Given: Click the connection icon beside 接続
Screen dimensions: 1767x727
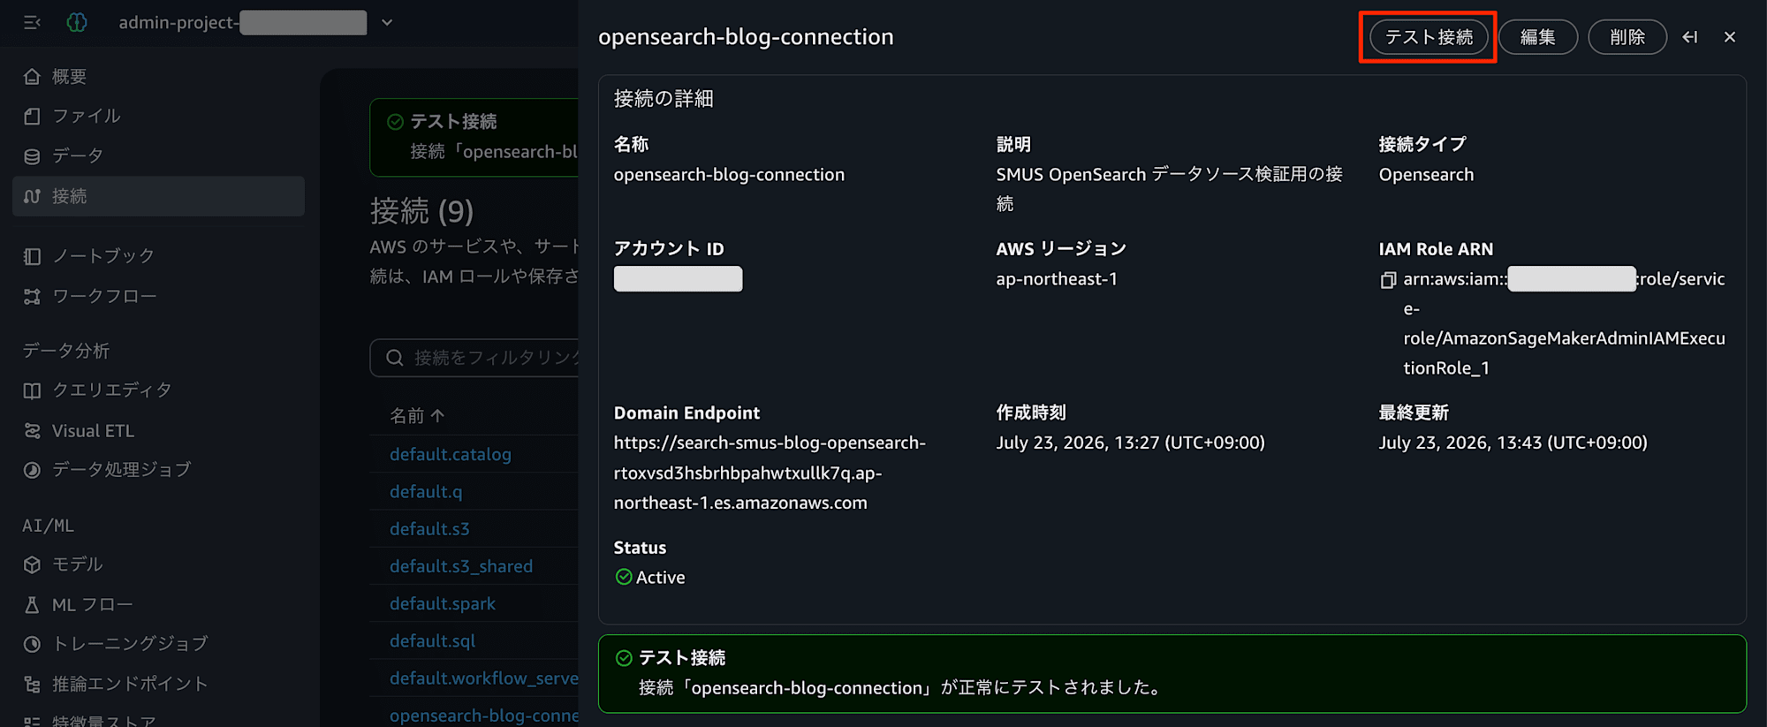Looking at the screenshot, I should (x=32, y=196).
